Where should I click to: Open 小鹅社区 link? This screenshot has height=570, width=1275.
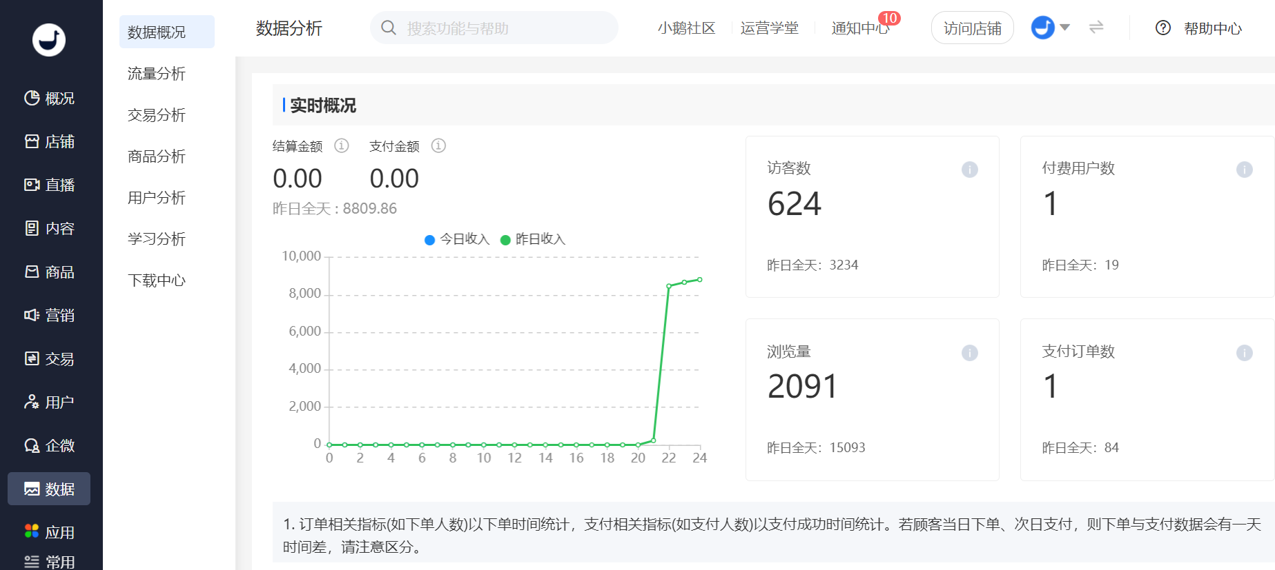[x=687, y=28]
